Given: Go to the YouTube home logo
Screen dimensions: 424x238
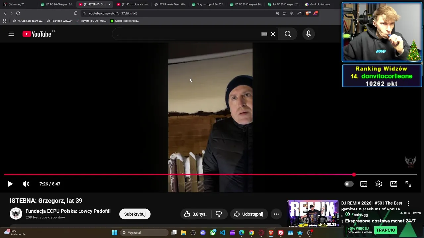Looking at the screenshot, I should point(37,34).
